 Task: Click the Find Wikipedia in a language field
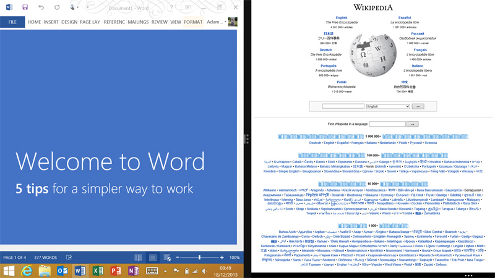[387, 124]
